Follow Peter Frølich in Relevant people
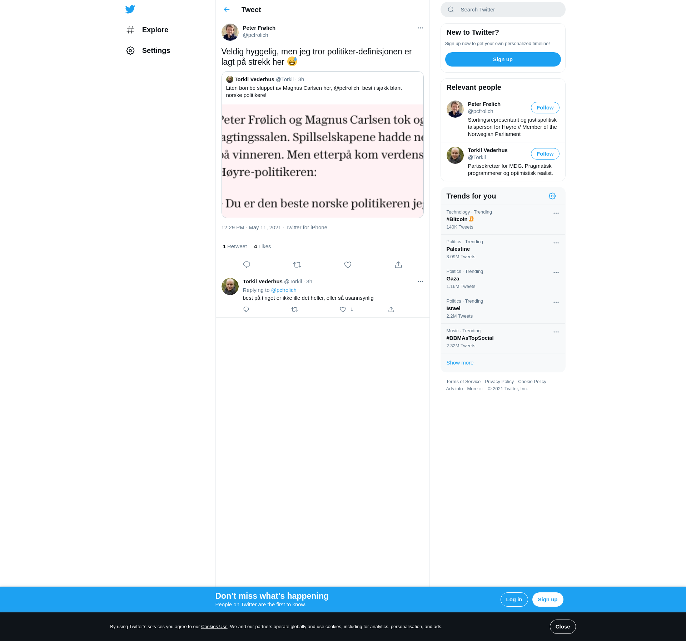 pyautogui.click(x=545, y=108)
